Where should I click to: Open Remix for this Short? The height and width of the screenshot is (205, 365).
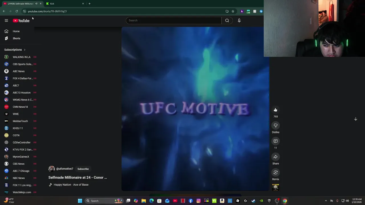click(x=275, y=173)
